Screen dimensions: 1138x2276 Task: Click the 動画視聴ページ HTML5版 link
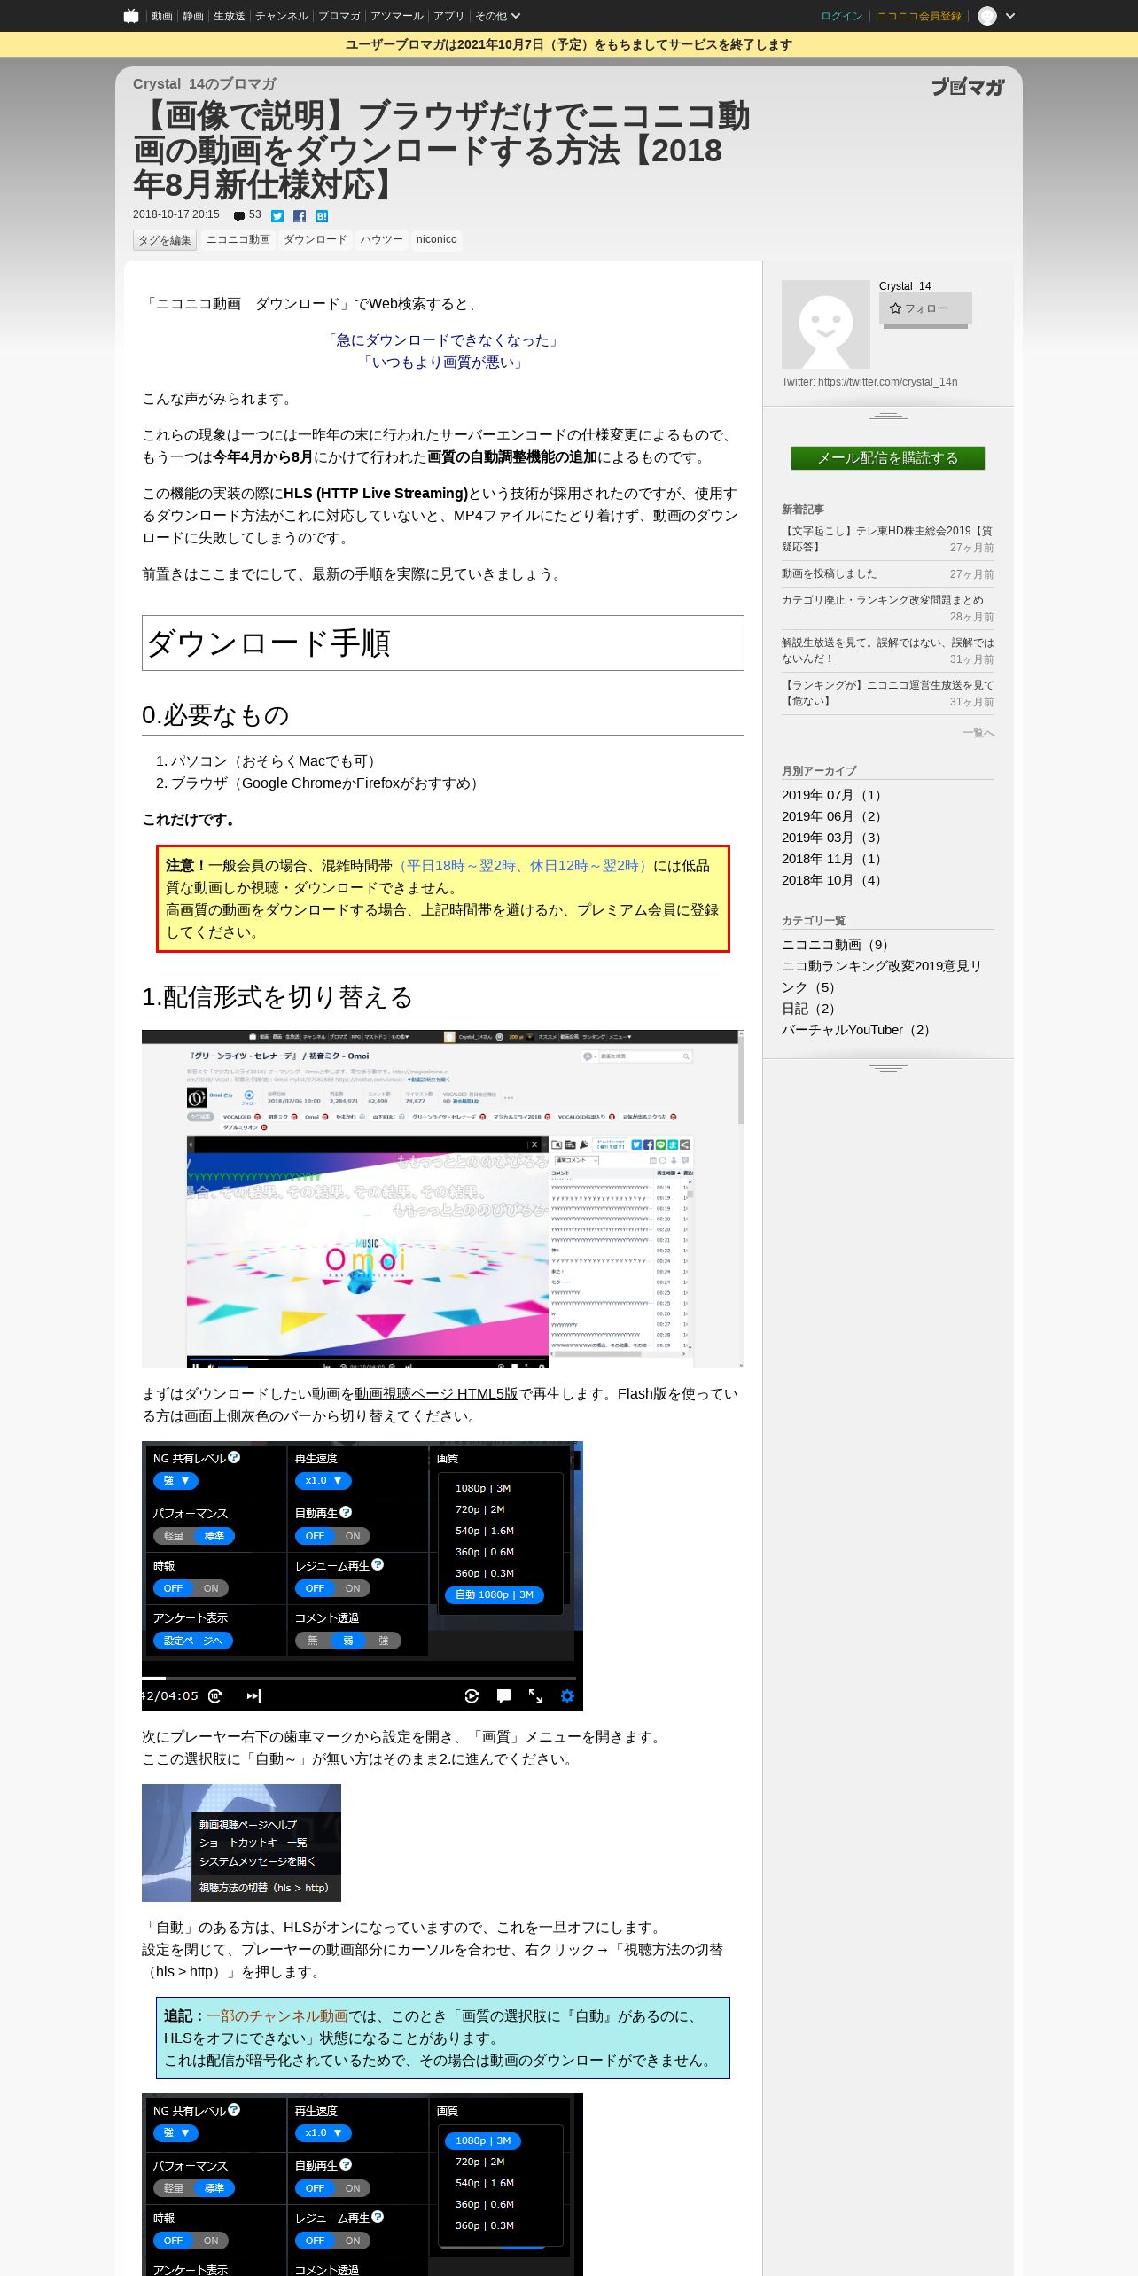tap(436, 1394)
